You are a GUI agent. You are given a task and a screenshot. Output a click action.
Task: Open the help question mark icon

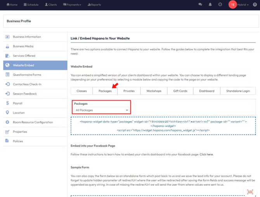tap(255, 5)
